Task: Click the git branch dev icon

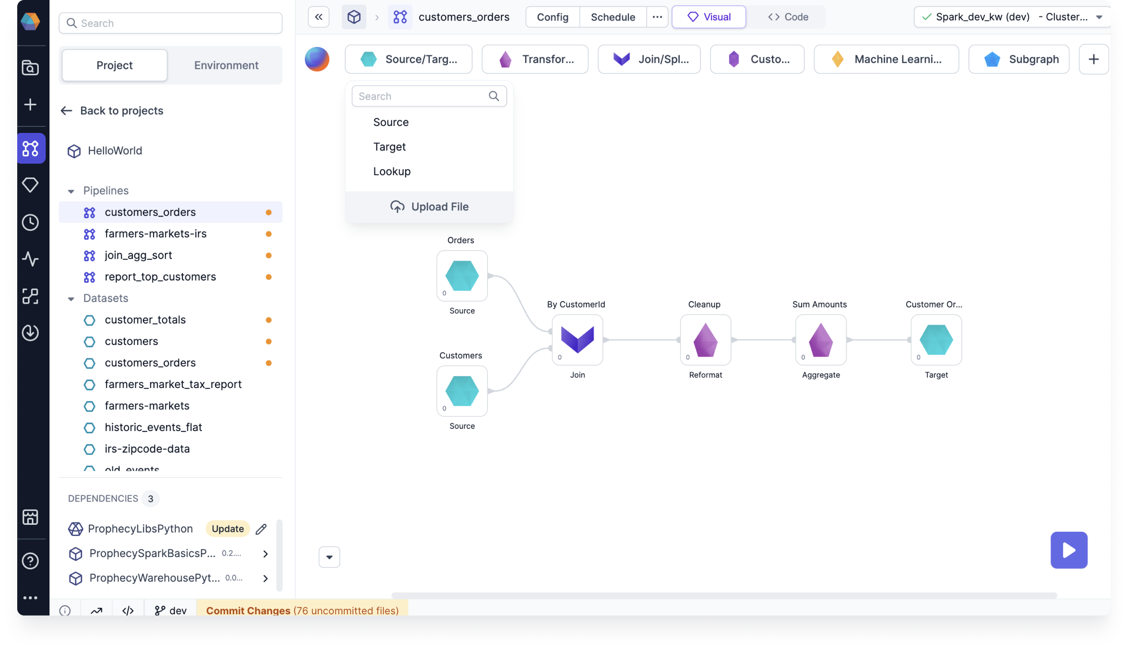Action: tap(159, 610)
